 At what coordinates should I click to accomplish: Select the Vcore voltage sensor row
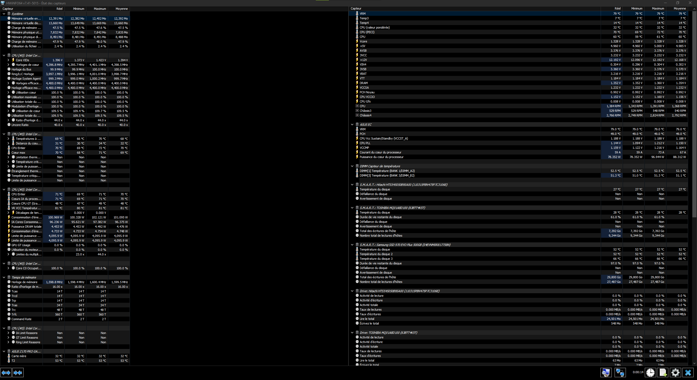click(363, 41)
